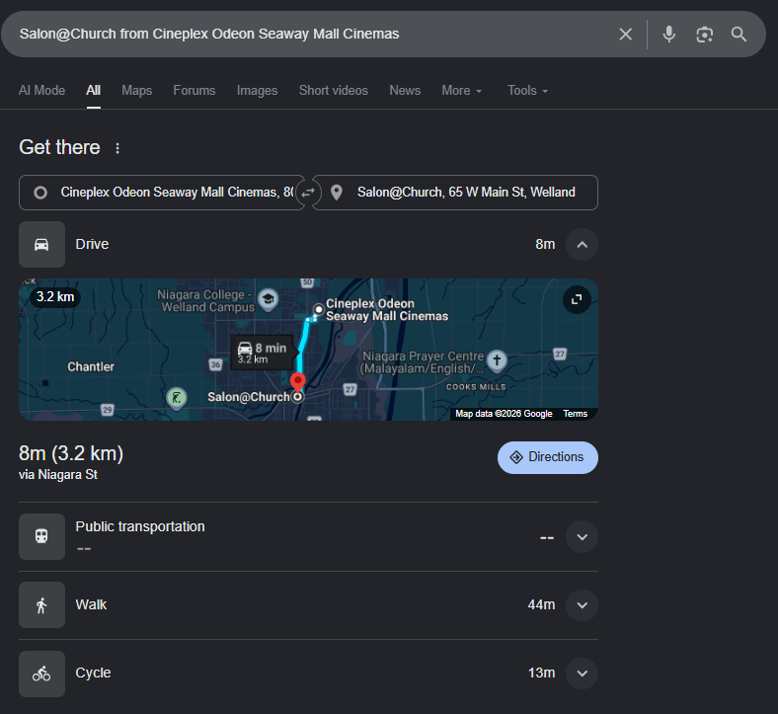
Task: Expand the Public transportation section
Action: point(582,537)
